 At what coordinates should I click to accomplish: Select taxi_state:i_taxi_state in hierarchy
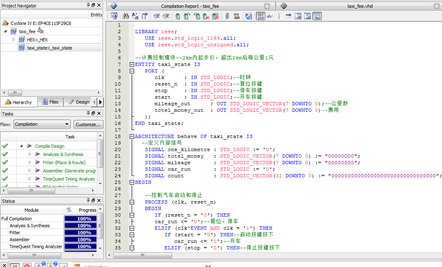click(x=49, y=48)
